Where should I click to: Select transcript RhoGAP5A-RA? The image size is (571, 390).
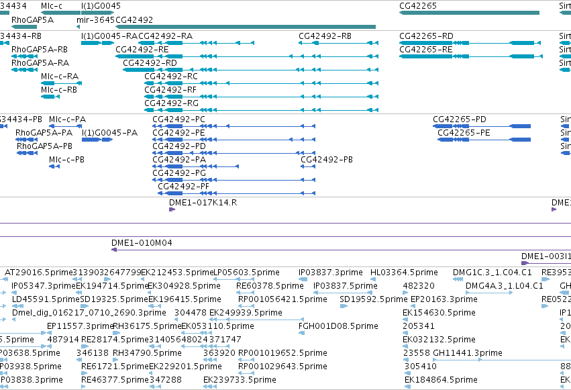[x=24, y=70]
